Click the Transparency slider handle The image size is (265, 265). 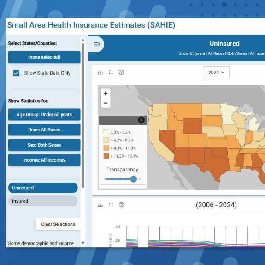134,179
